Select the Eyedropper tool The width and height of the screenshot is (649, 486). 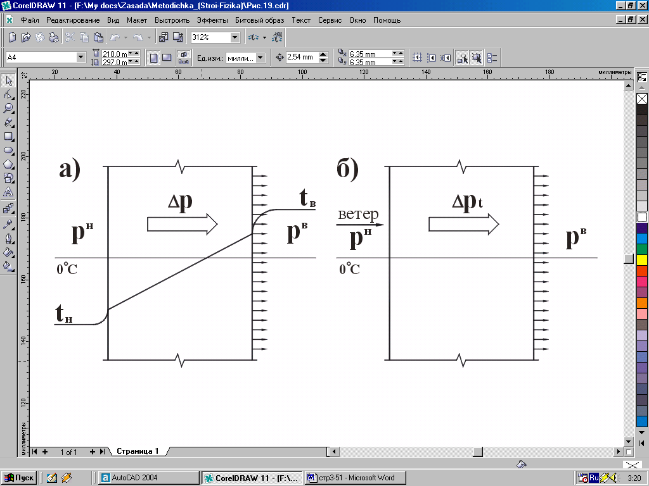tap(8, 224)
